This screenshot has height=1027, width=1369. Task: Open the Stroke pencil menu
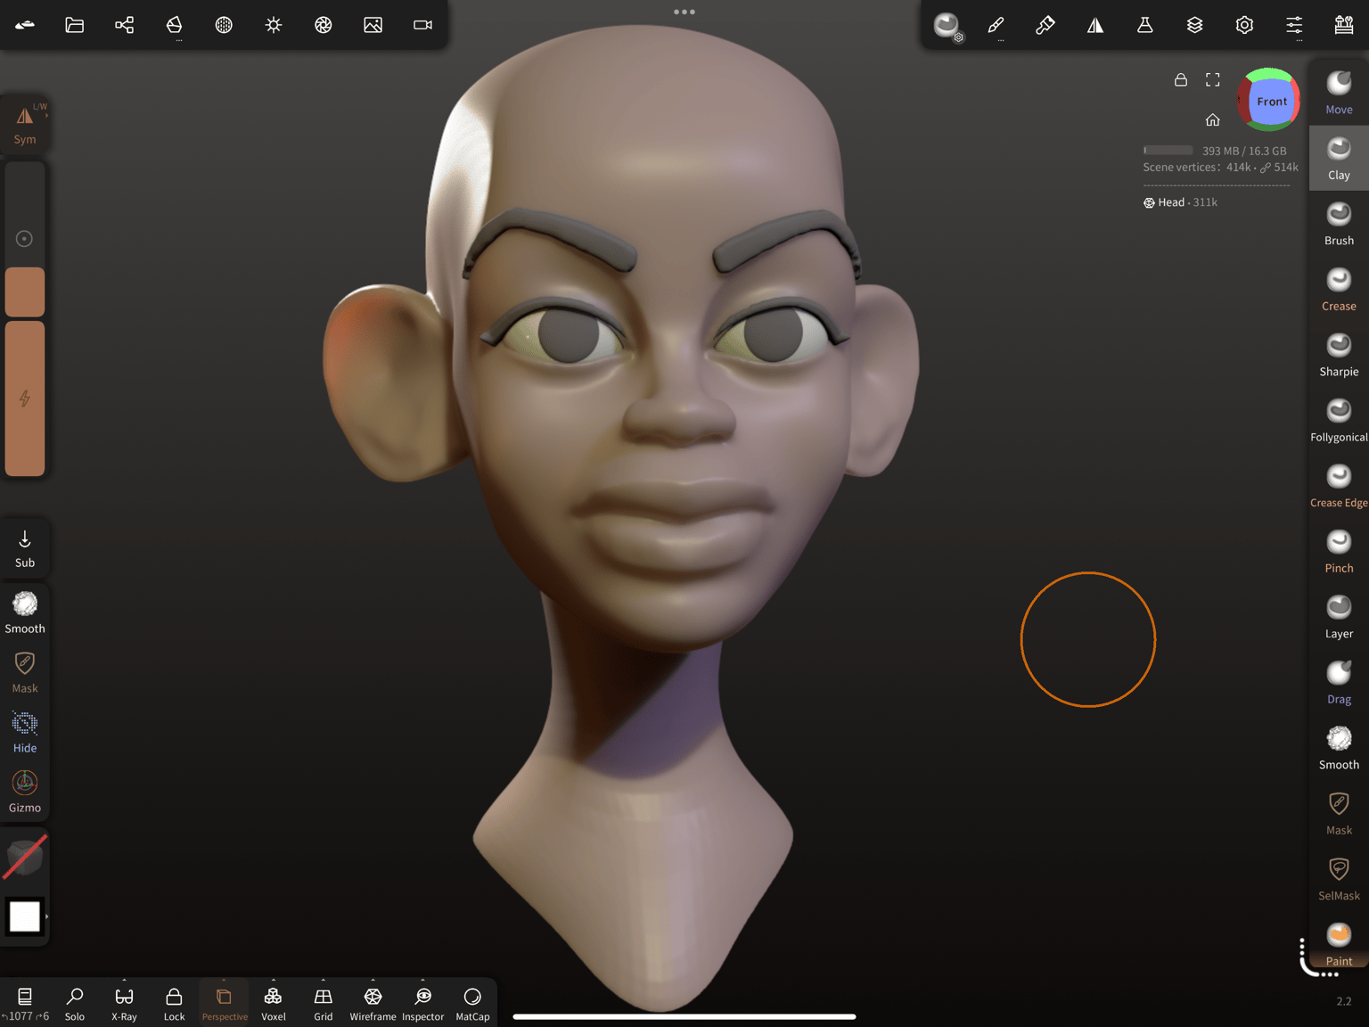[x=996, y=25]
